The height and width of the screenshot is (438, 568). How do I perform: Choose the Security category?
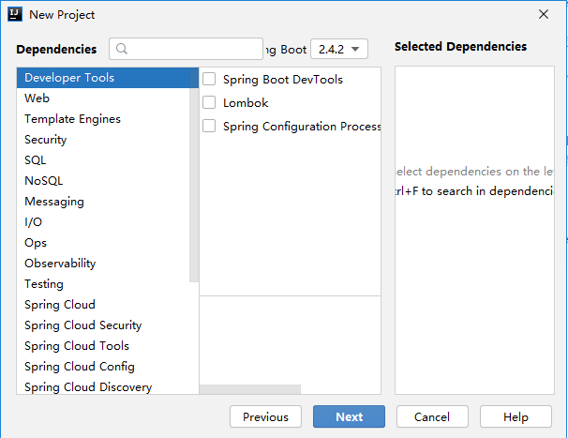click(46, 140)
